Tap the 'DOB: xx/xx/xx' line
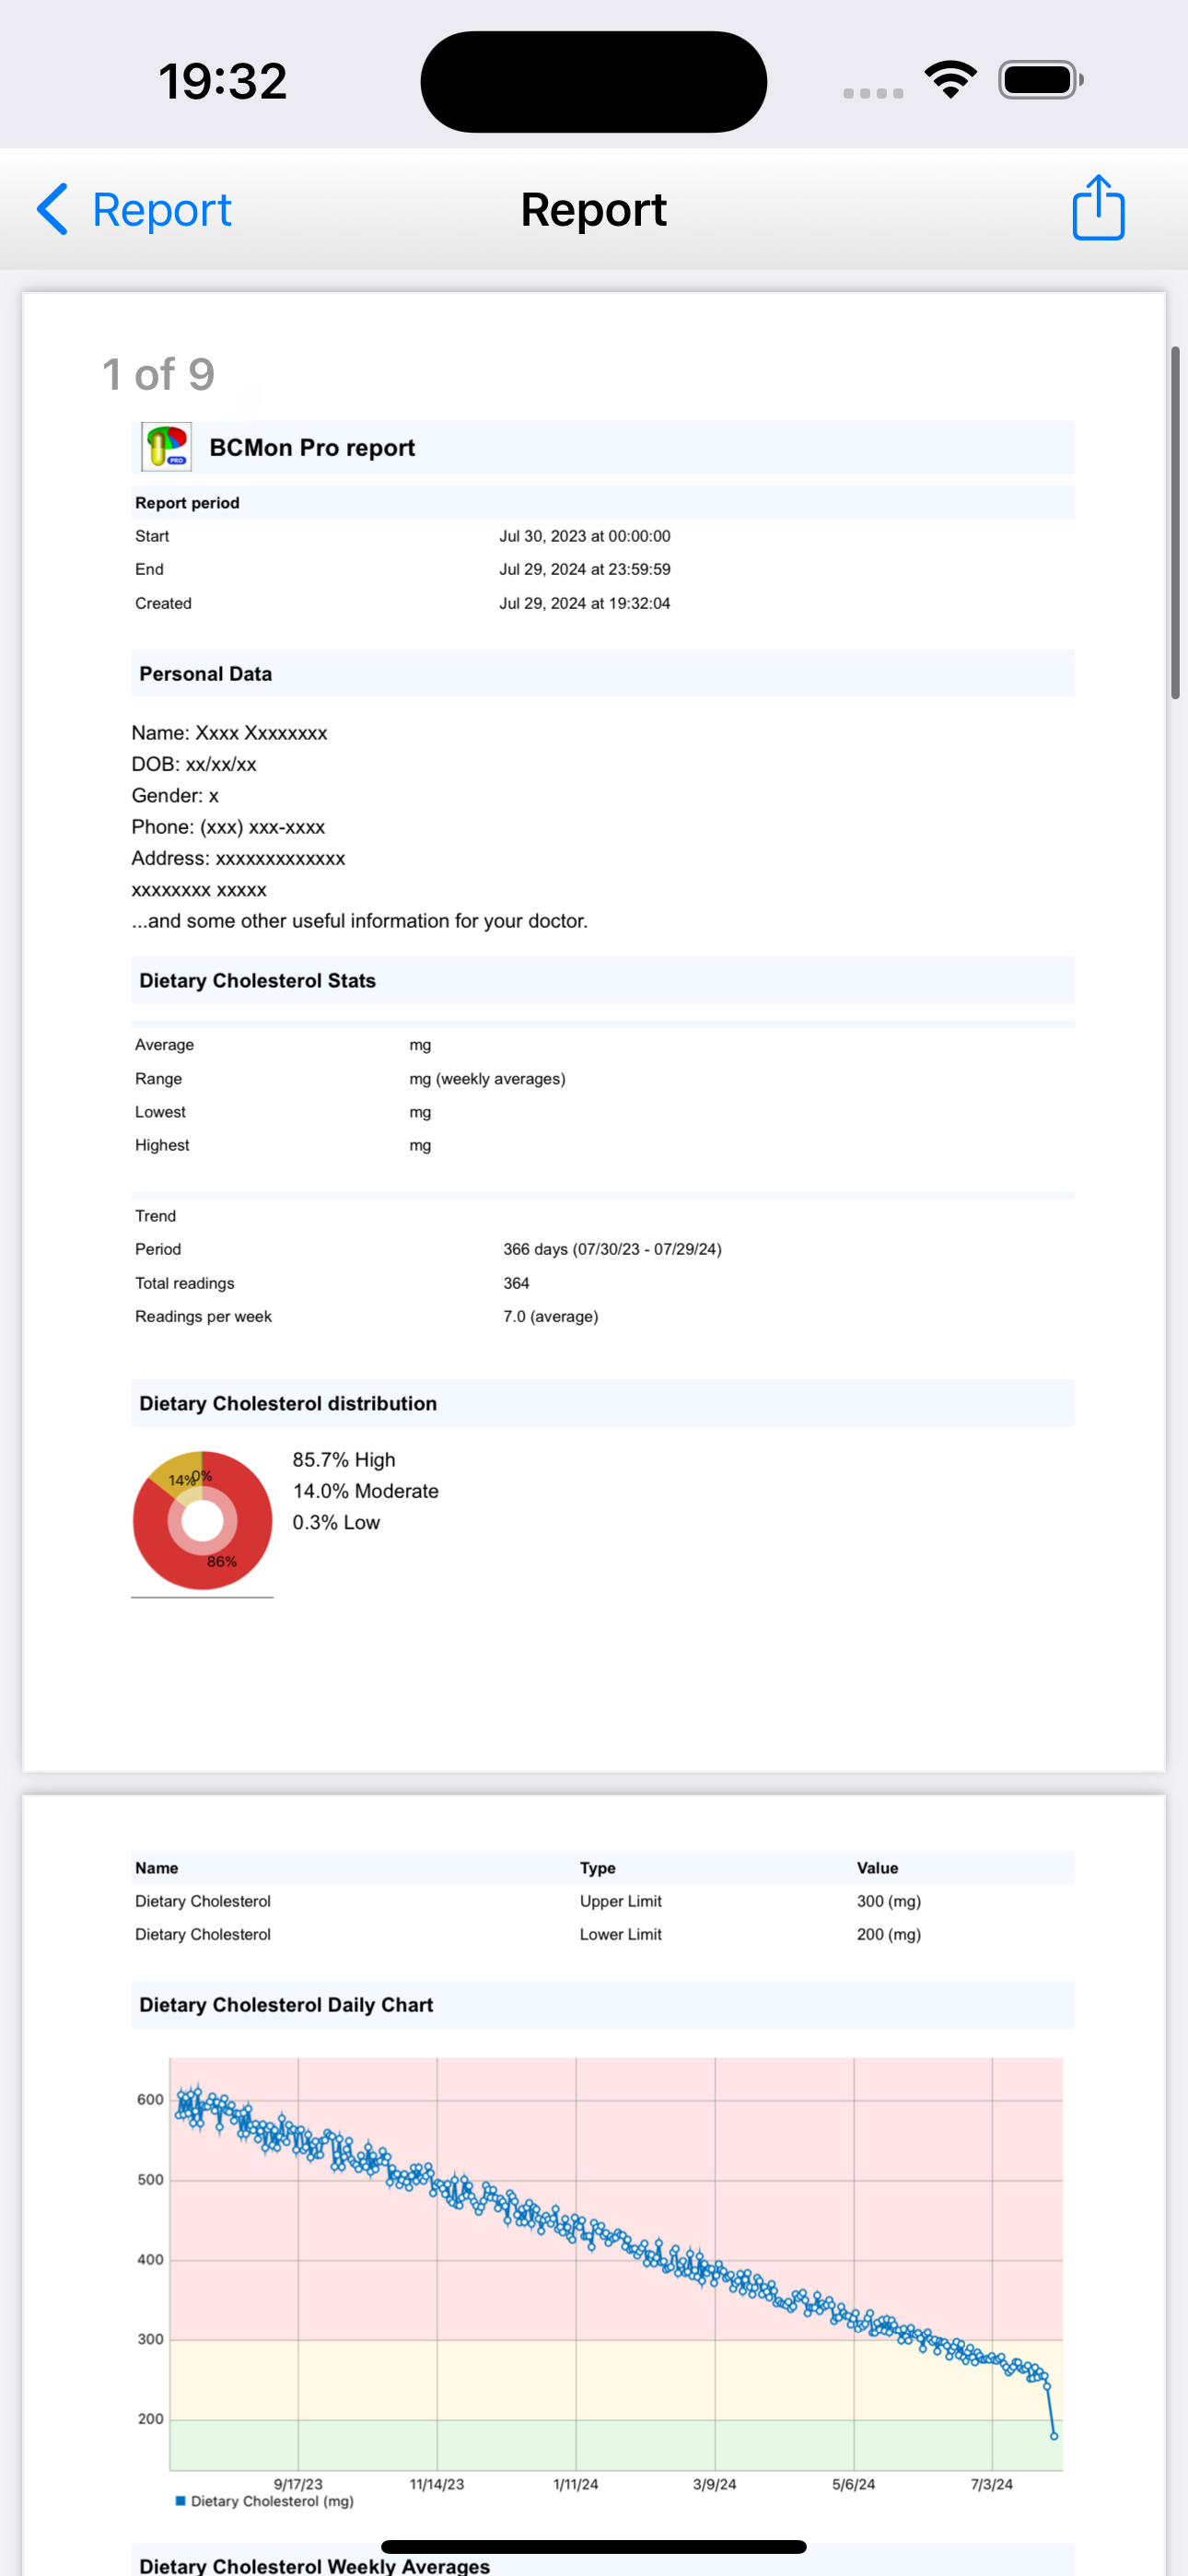This screenshot has width=1188, height=2576. tap(194, 764)
